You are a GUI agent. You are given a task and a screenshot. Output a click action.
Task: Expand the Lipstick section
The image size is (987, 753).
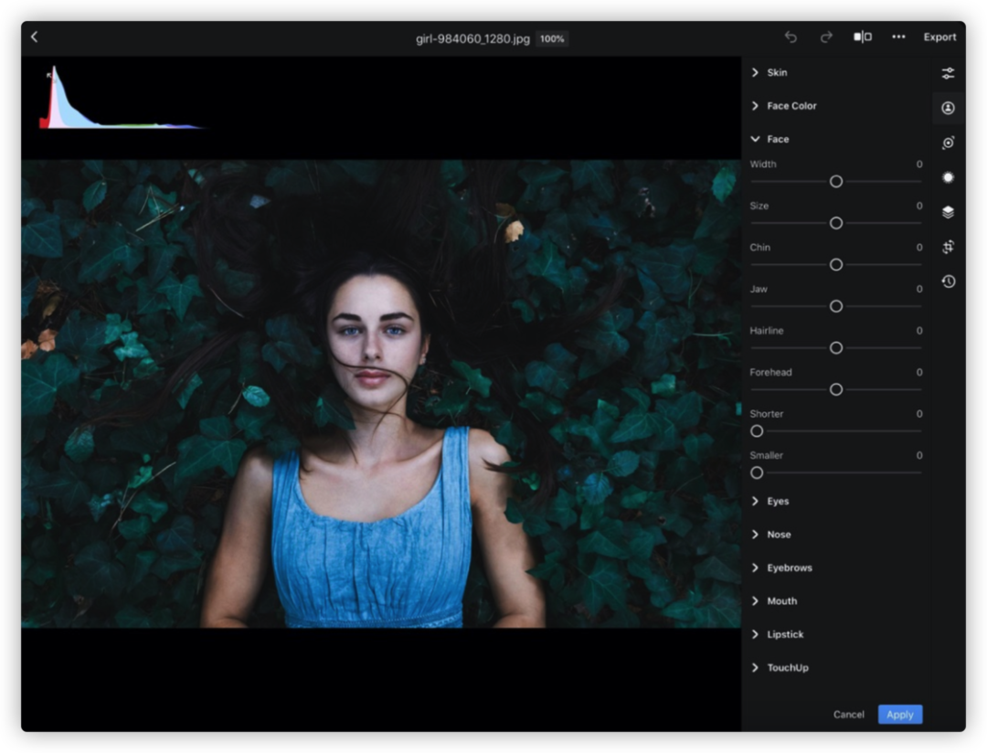pos(784,634)
